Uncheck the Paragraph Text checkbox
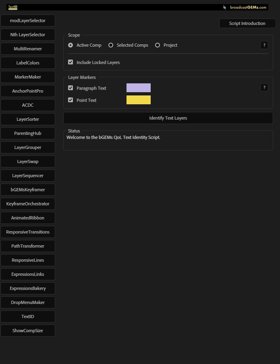 click(x=71, y=88)
